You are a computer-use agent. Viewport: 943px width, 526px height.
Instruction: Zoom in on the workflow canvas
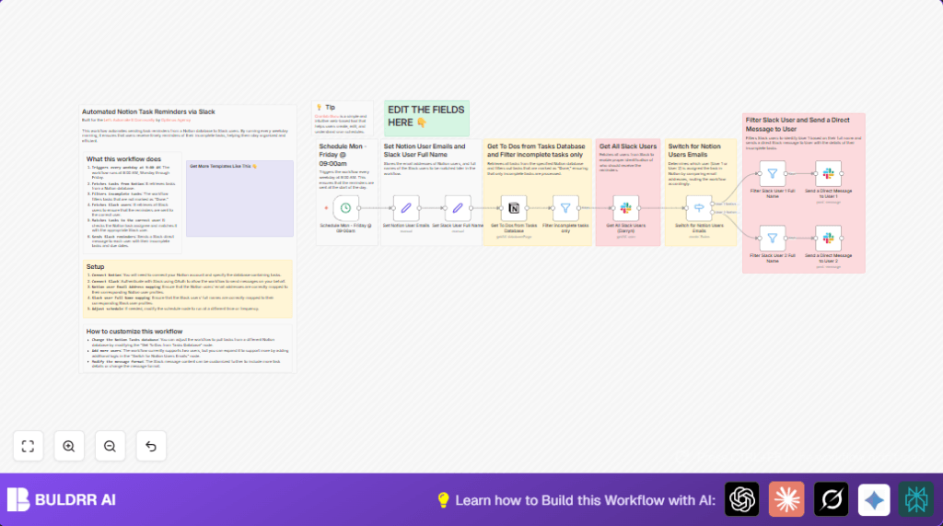coord(69,446)
